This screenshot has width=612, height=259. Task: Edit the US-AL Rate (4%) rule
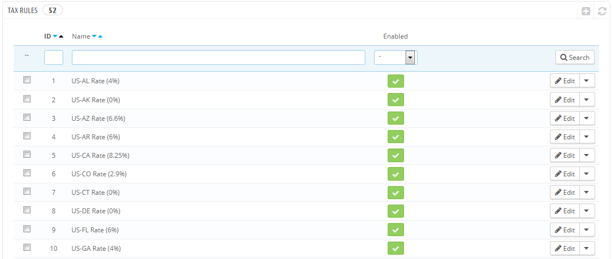pyautogui.click(x=565, y=81)
